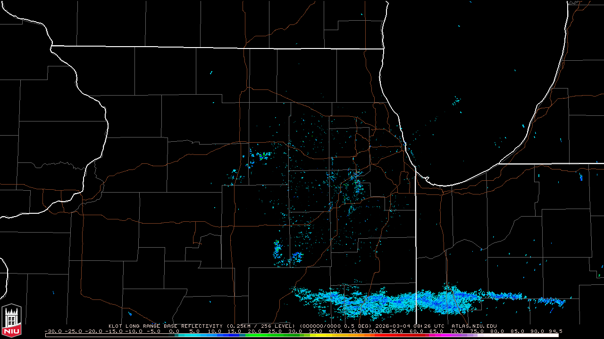
Task: Click the 20.0 dBZ green color swatch
Action: pyautogui.click(x=255, y=335)
